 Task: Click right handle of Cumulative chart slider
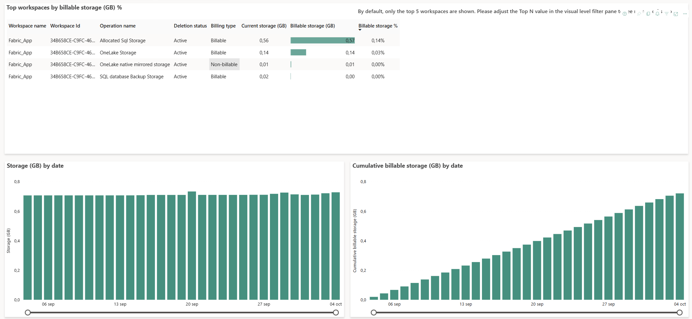click(x=680, y=312)
